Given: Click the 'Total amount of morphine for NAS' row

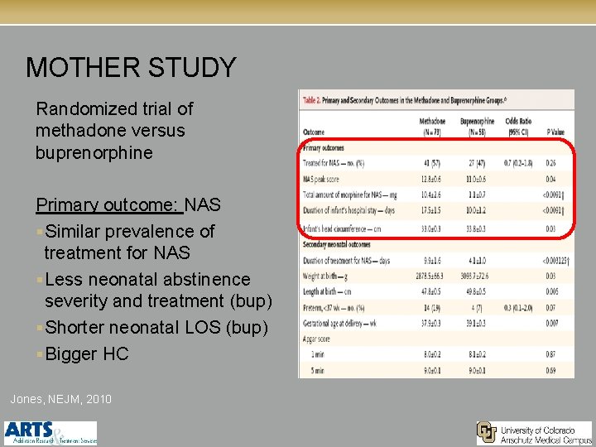Looking at the screenshot, I should pyautogui.click(x=436, y=195).
